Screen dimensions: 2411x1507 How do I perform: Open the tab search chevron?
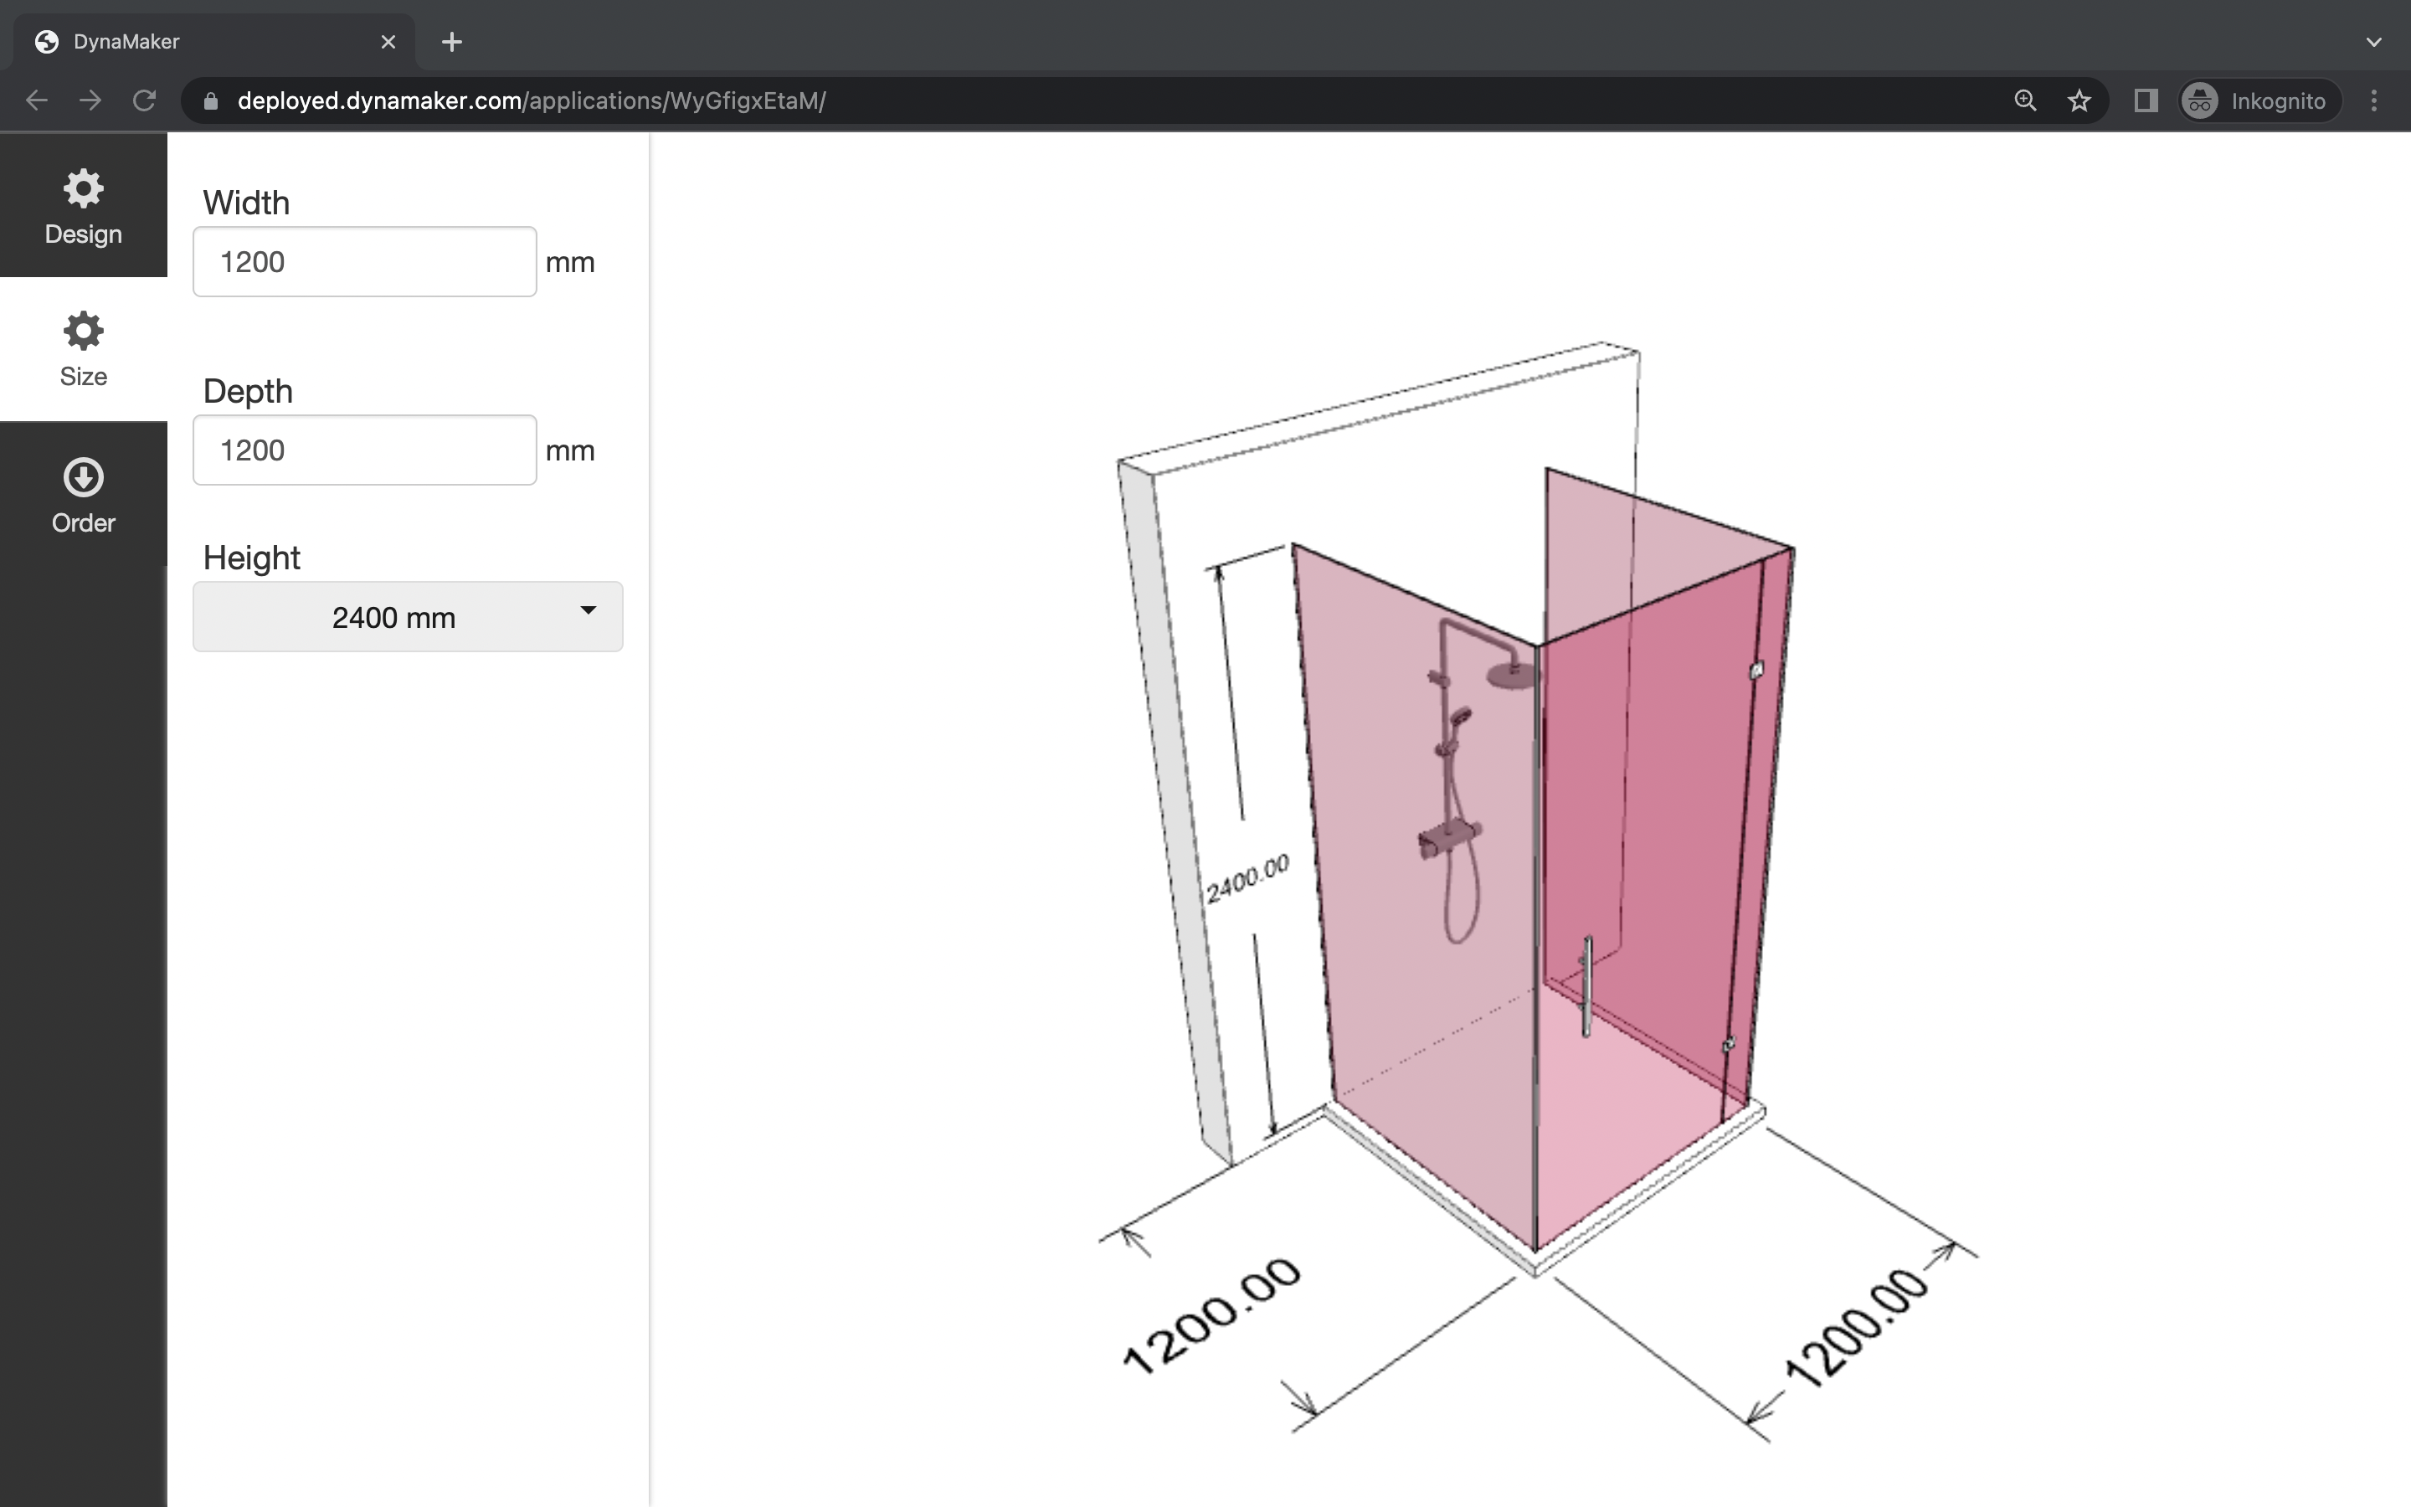tap(2374, 41)
